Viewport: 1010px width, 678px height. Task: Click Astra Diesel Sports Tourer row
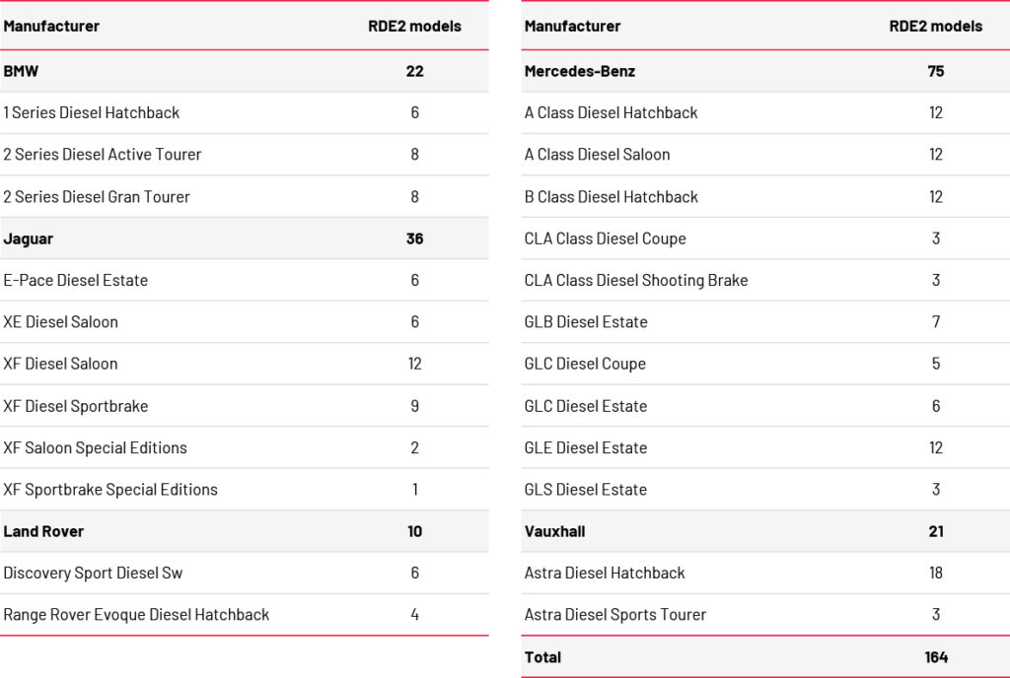tap(615, 614)
